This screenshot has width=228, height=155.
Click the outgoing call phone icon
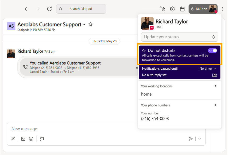coord(25,67)
